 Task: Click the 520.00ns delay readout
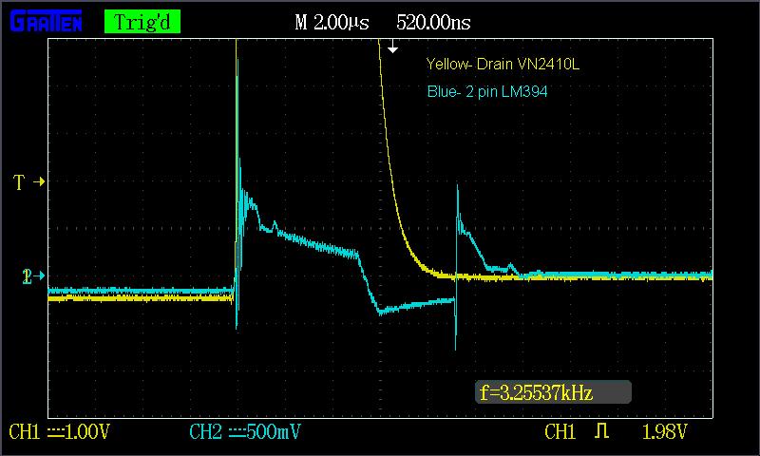click(433, 22)
